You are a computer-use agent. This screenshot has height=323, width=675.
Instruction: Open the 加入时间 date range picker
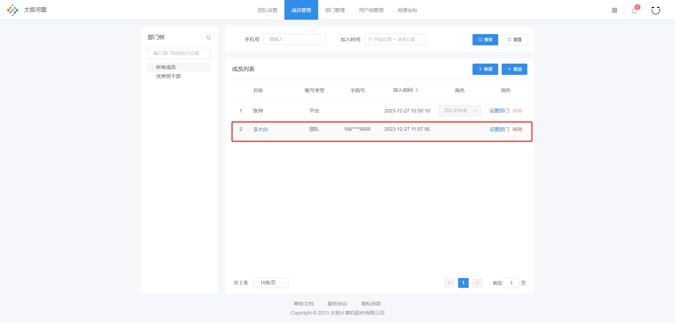[x=396, y=39]
